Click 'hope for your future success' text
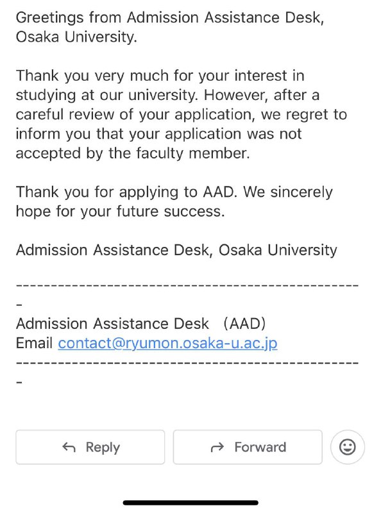Screen dimensions: 381x513 pyautogui.click(x=120, y=212)
